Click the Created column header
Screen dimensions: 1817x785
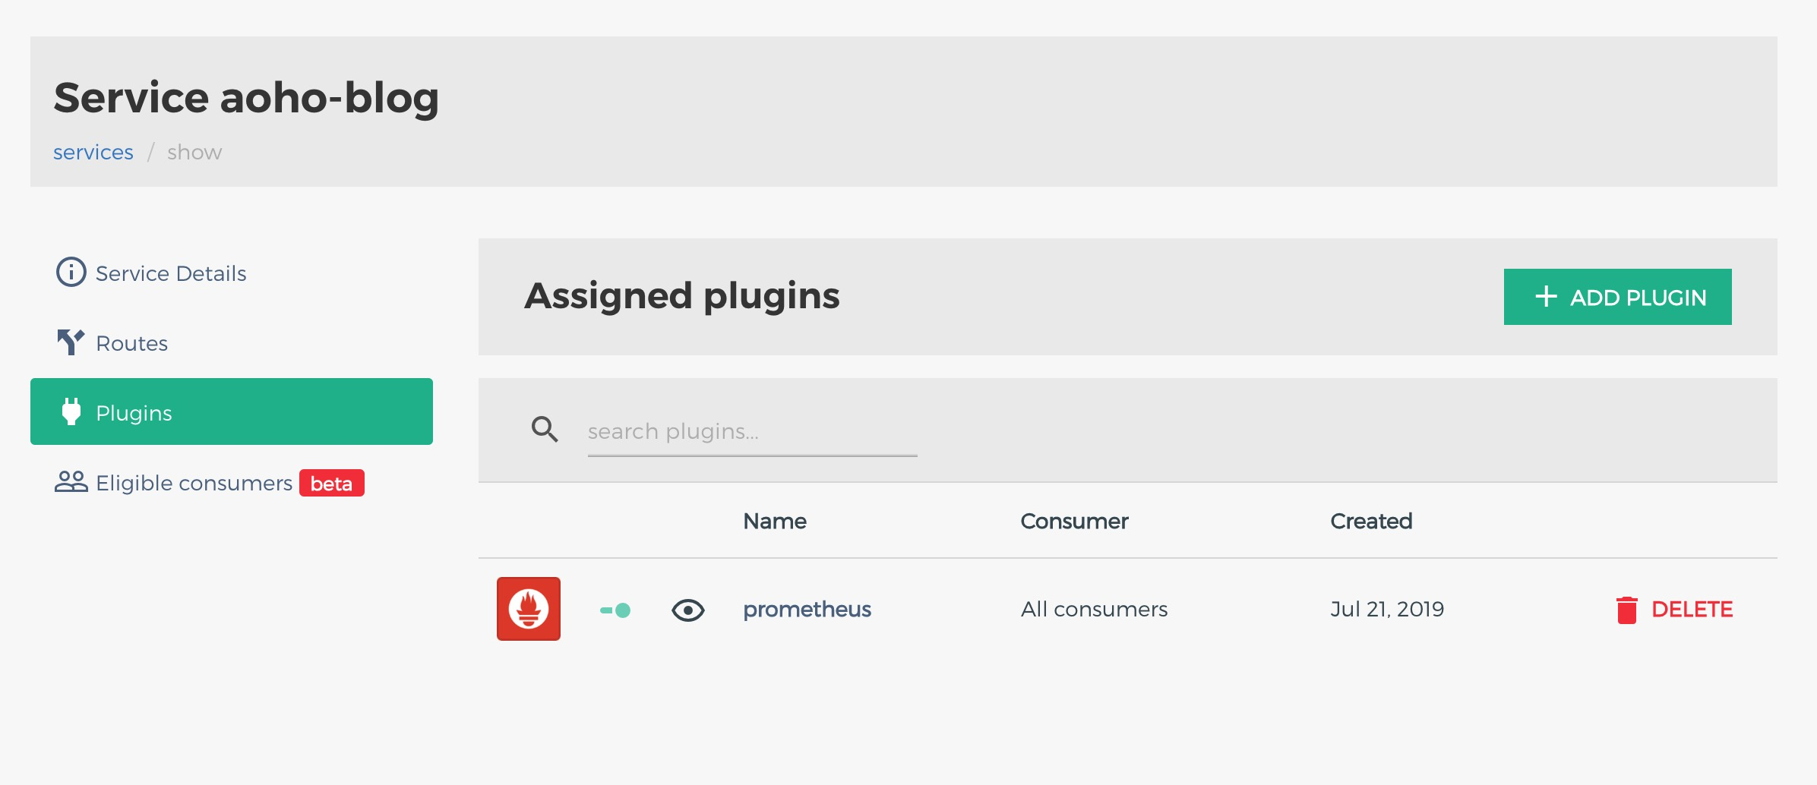pyautogui.click(x=1371, y=522)
